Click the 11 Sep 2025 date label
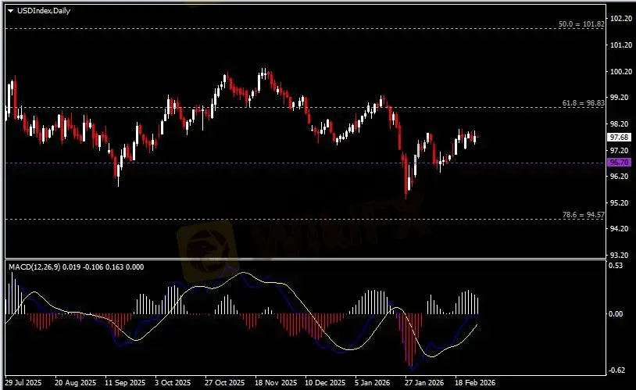 (x=125, y=383)
